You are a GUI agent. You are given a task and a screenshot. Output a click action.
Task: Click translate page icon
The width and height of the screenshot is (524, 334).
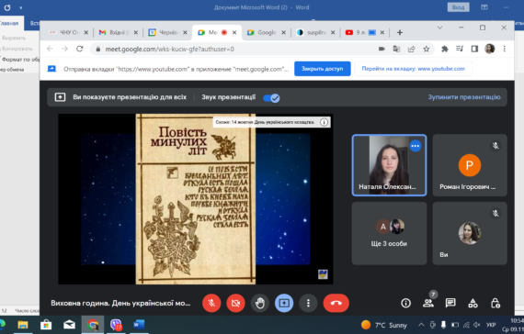coord(396,49)
